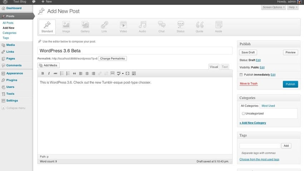Click the Preview button
Viewport: 304px width, 171px height.
pyautogui.click(x=290, y=52)
